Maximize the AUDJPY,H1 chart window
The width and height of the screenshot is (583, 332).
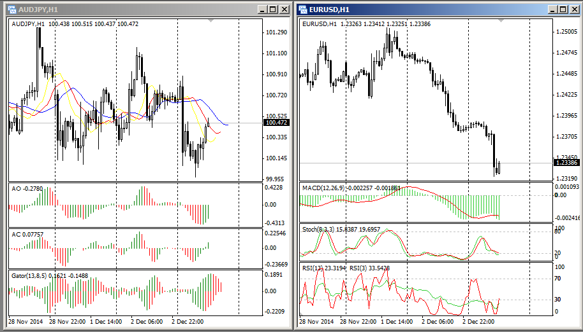tap(273, 10)
